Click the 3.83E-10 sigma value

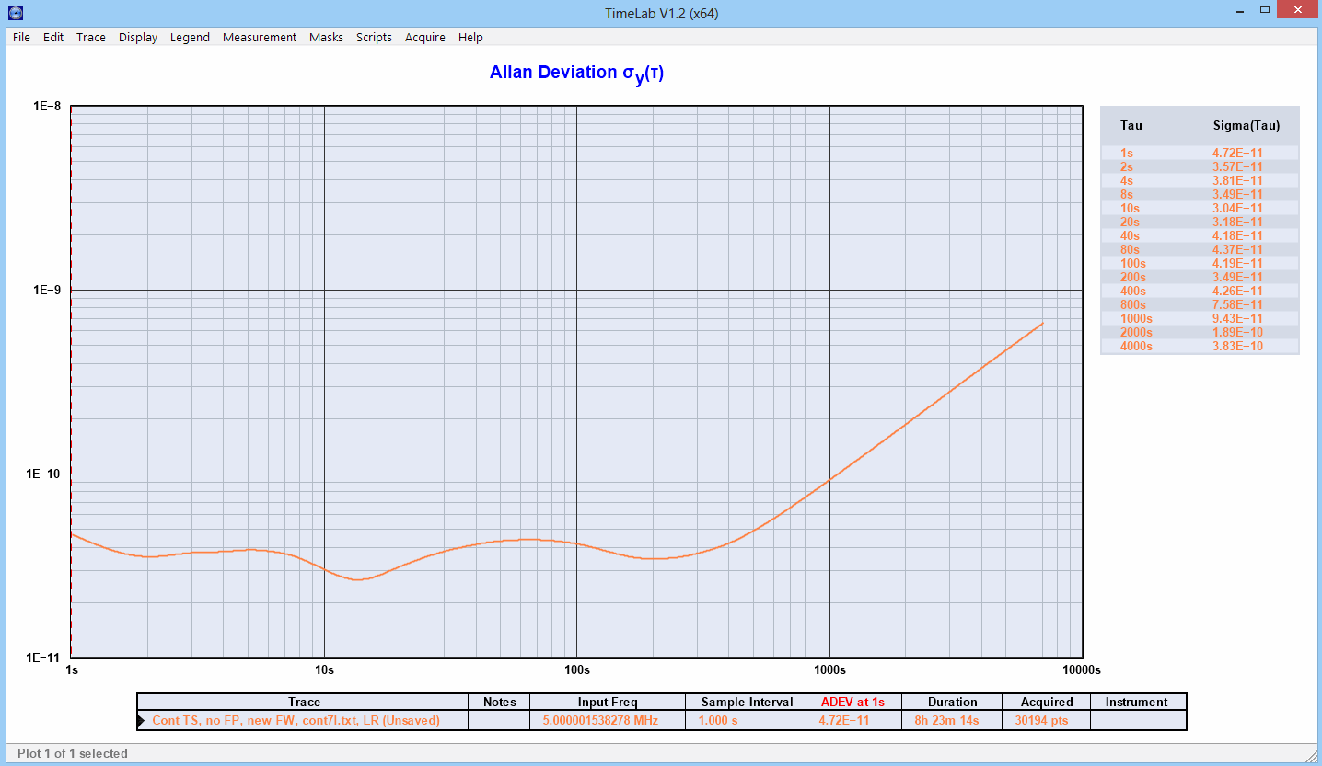point(1237,346)
